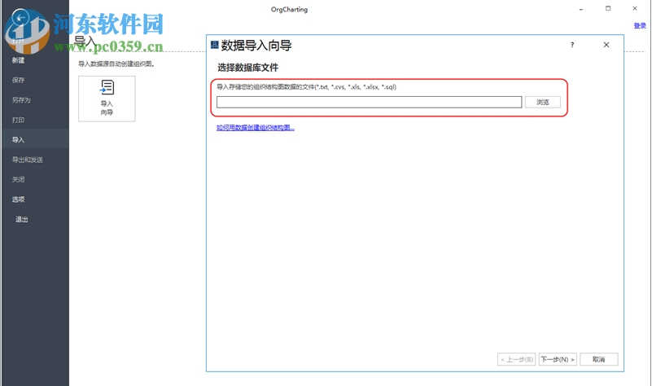Click the 上一步(B) button
Image resolution: width=652 pixels, height=386 pixels.
pyautogui.click(x=516, y=359)
